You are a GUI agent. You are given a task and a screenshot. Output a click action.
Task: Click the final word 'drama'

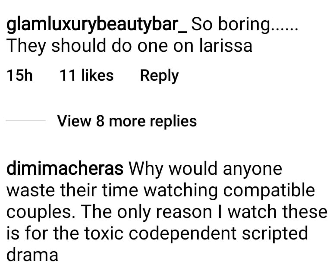coord(32,255)
